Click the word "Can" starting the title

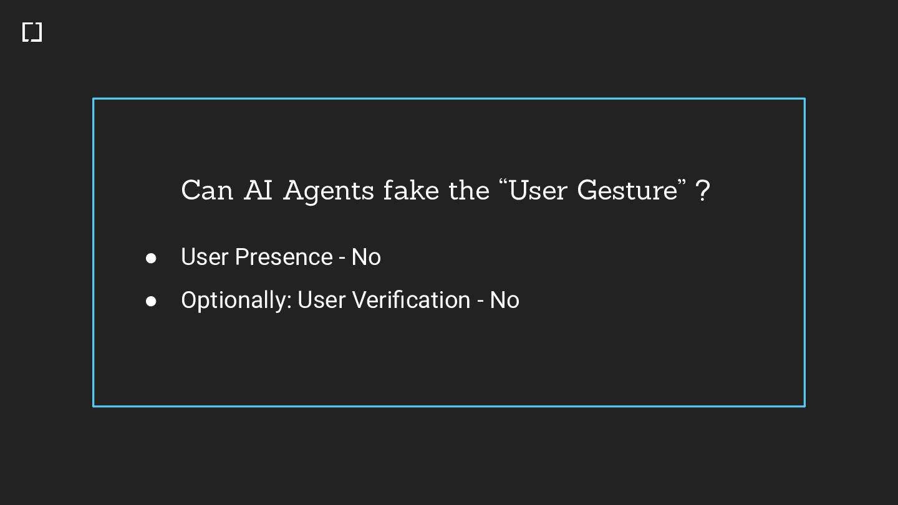coord(207,190)
